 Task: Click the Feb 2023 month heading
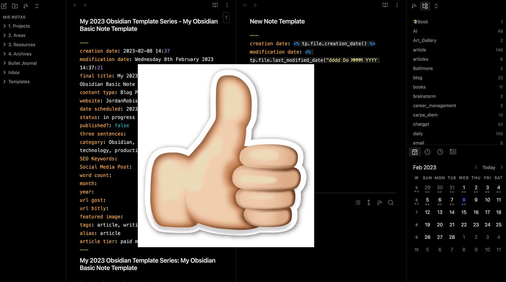click(x=424, y=167)
